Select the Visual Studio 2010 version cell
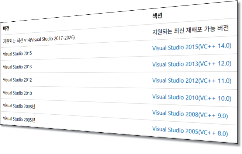 (17, 93)
